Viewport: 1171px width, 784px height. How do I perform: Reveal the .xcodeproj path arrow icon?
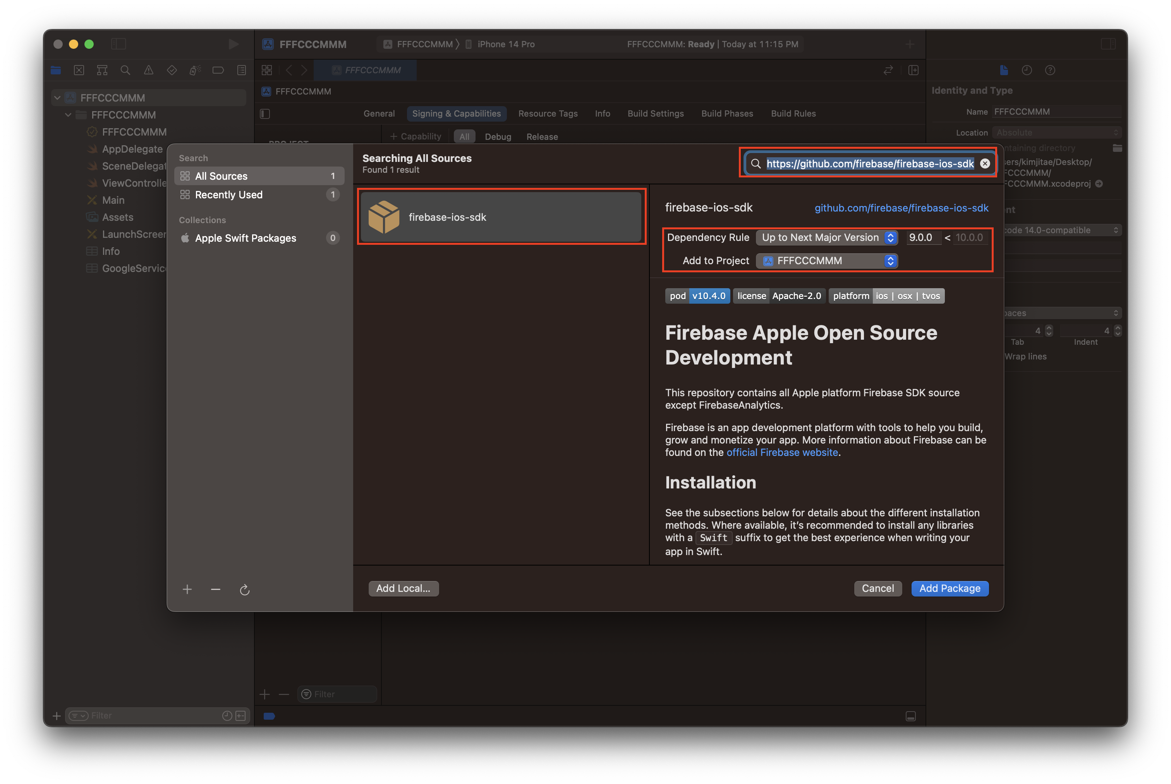[x=1099, y=184]
